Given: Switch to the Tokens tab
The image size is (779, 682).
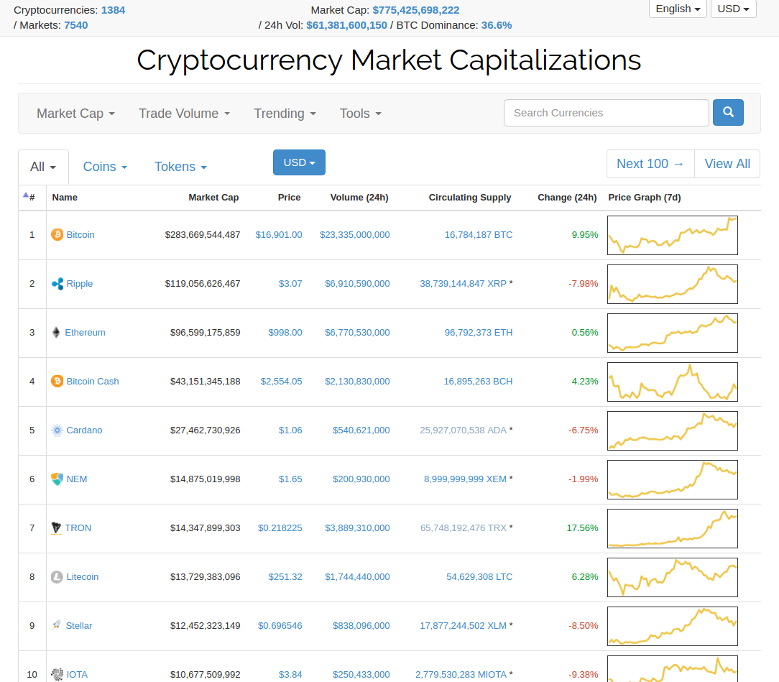Looking at the screenshot, I should pos(180,167).
